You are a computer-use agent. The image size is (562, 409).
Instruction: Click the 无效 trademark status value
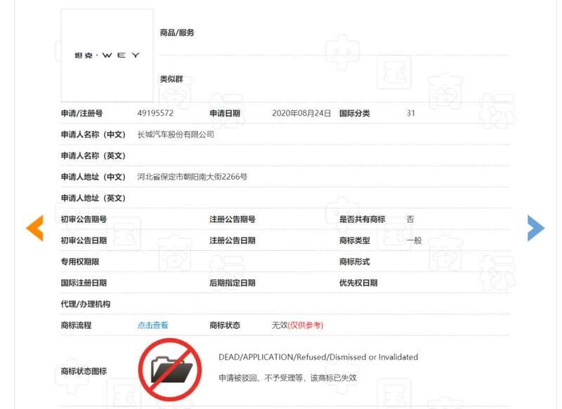(279, 325)
